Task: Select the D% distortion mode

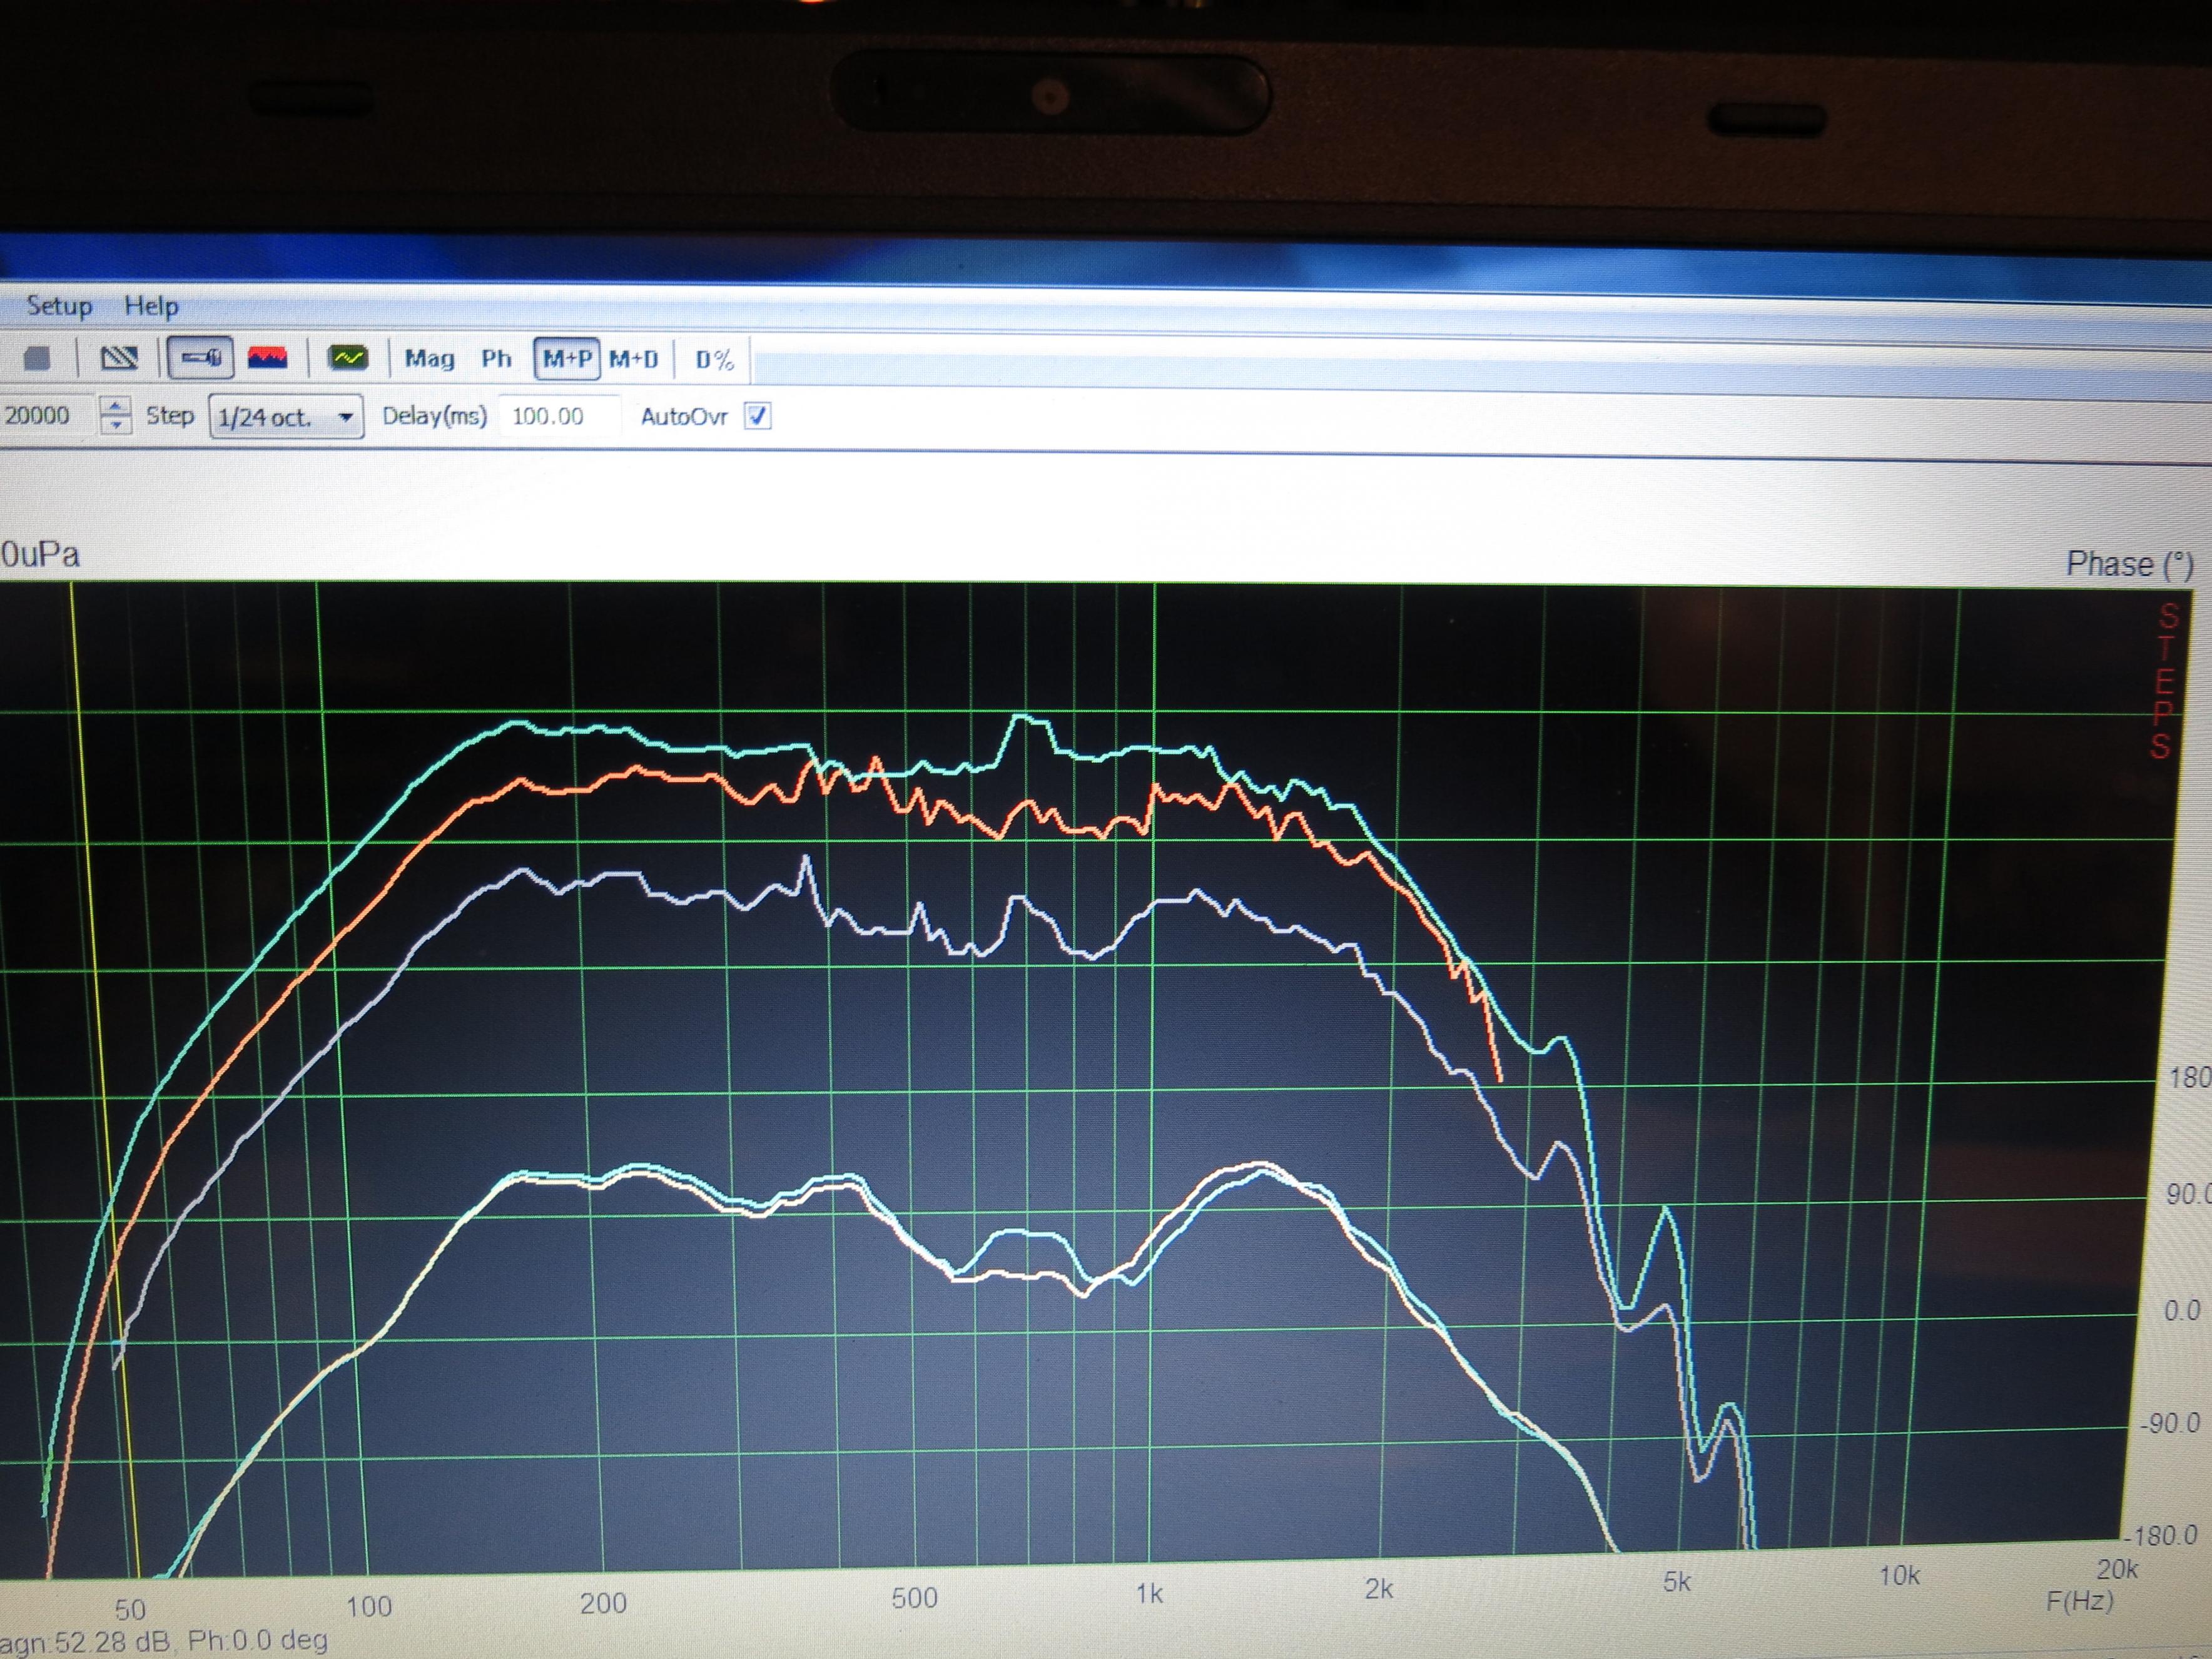Action: tap(714, 360)
